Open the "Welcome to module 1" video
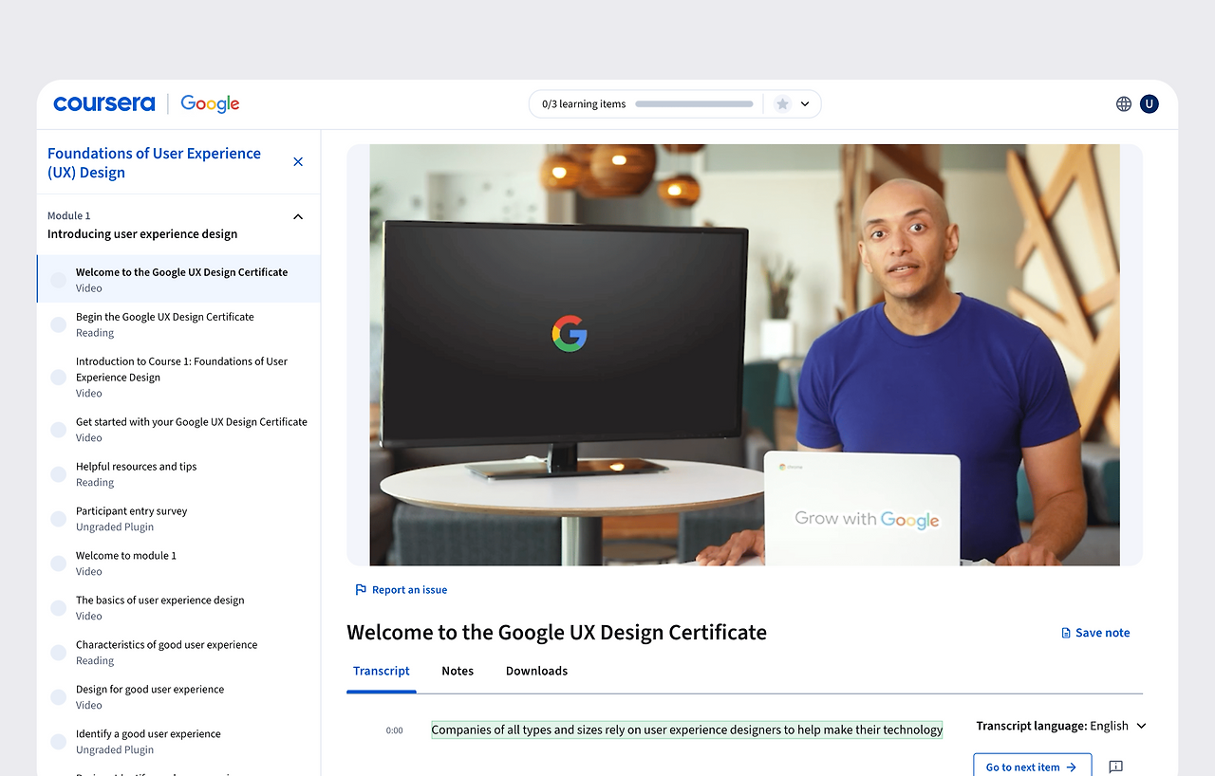This screenshot has height=776, width=1215. [178, 563]
